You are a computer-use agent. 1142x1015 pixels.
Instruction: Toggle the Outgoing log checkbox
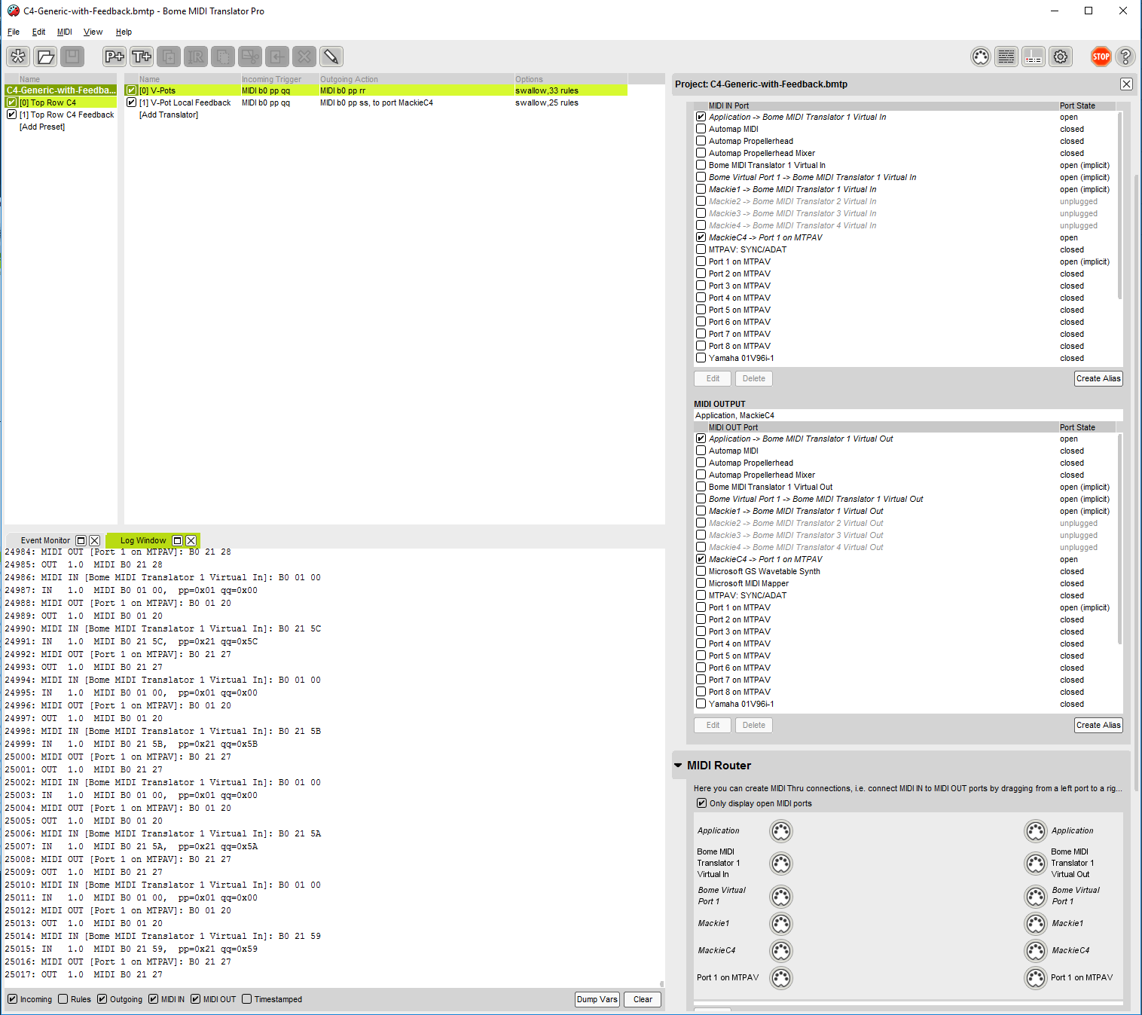(x=102, y=999)
